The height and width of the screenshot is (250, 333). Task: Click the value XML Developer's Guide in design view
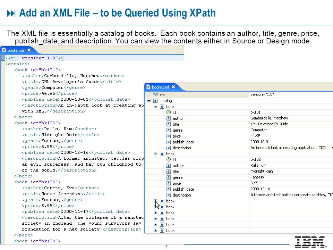pos(269,124)
